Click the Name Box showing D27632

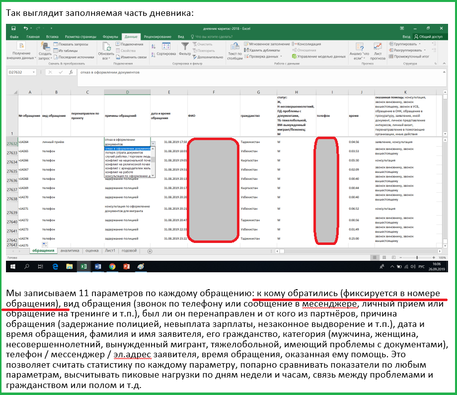21,72
